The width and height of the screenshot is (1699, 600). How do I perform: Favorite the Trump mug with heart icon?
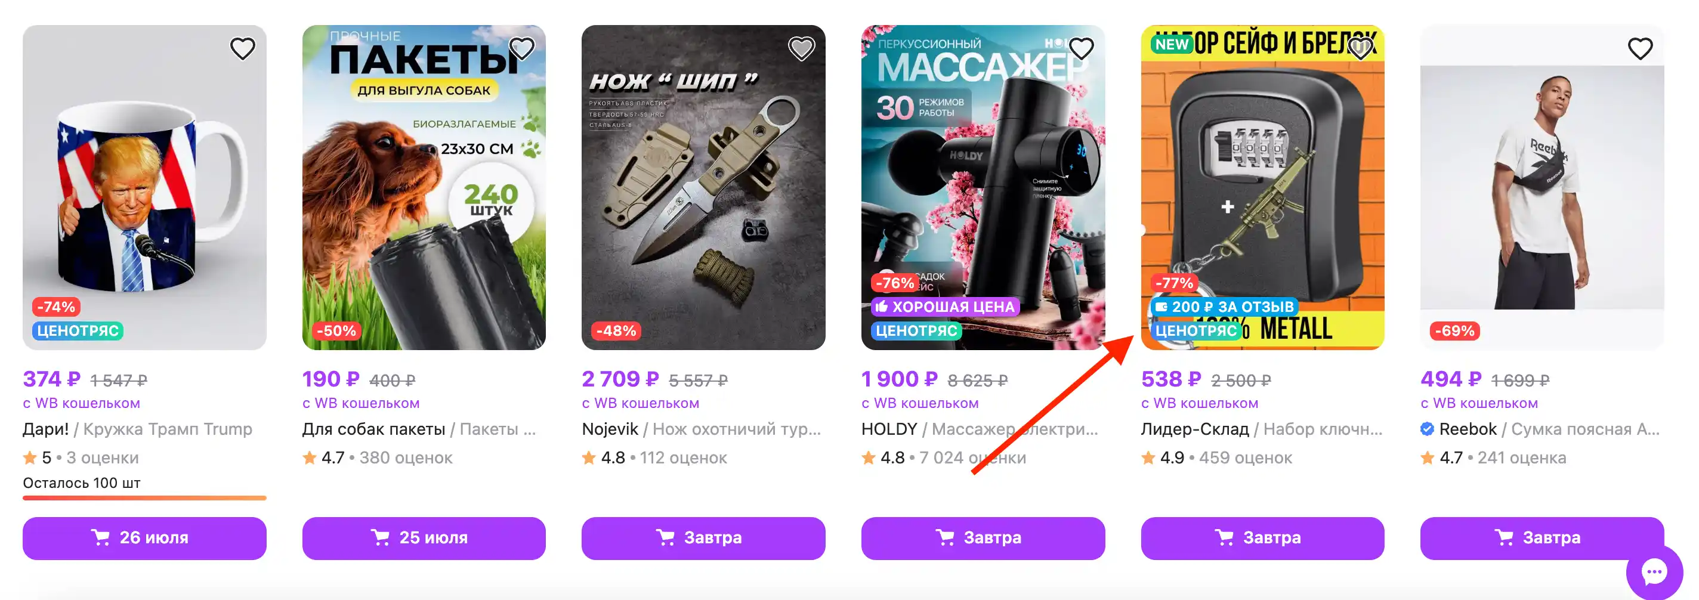point(242,49)
